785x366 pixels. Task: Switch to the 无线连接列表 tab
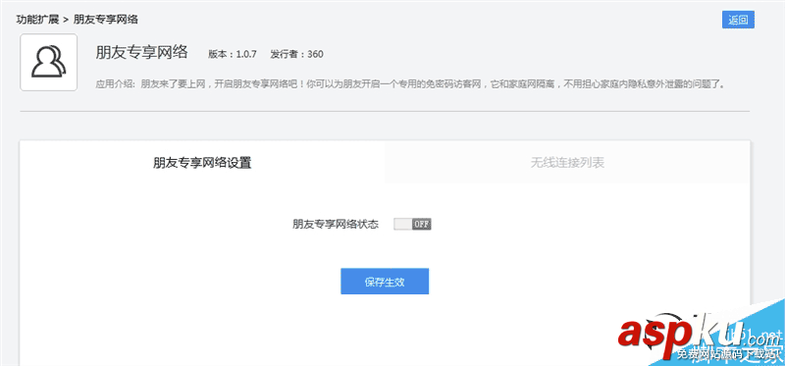[x=567, y=163]
